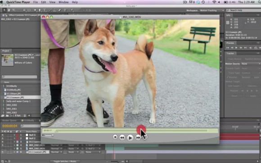Expand the Null 2 layer properties
Viewport: 261px width, 163px height.
point(14,138)
